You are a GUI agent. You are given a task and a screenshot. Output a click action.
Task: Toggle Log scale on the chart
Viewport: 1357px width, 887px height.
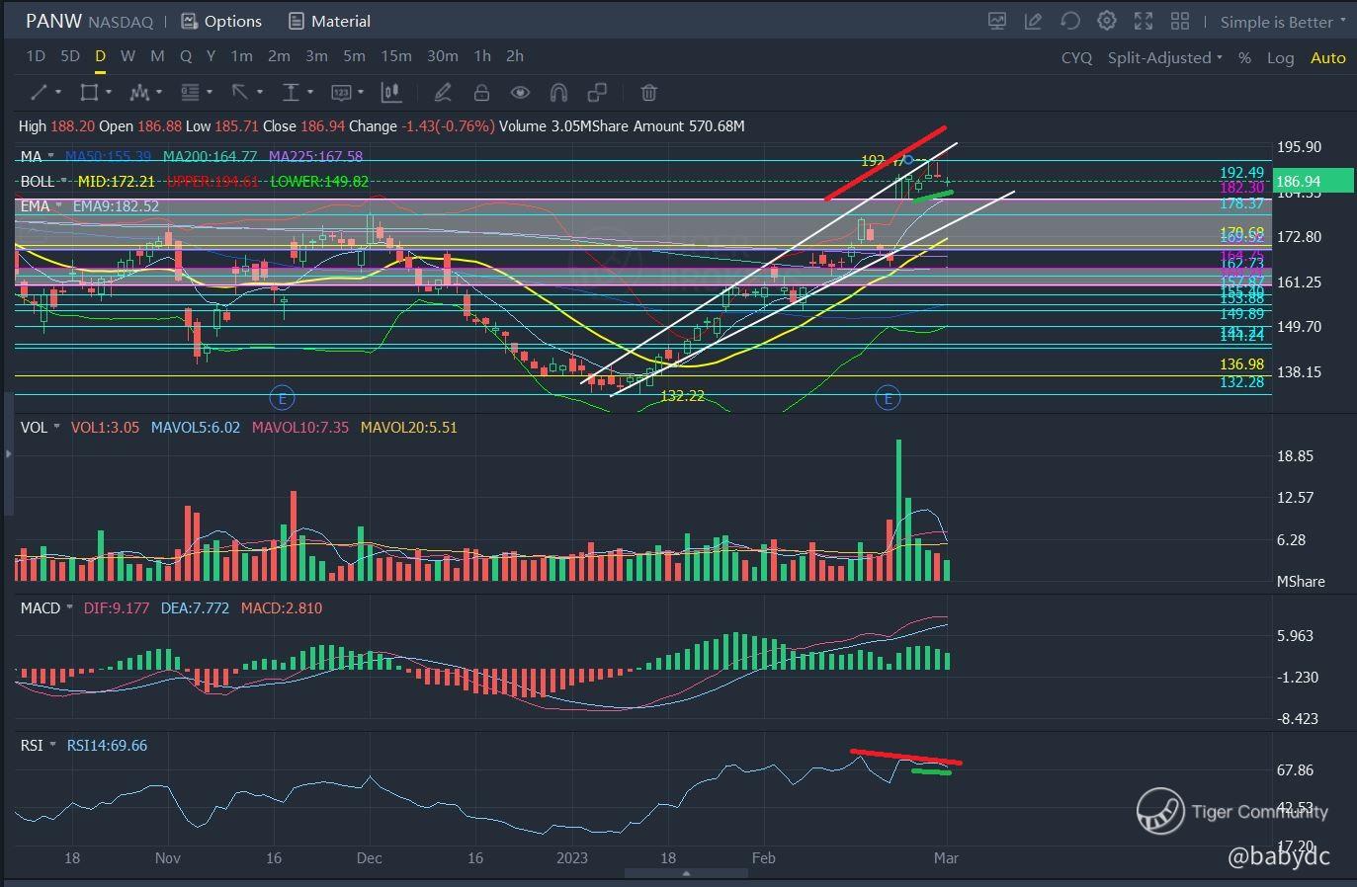[1280, 57]
